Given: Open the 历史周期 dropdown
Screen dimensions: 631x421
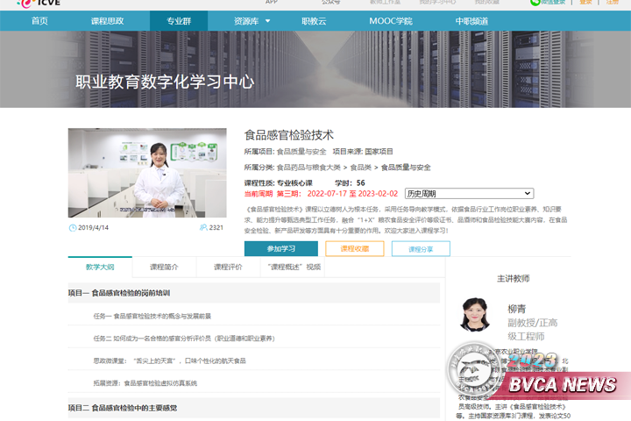Looking at the screenshot, I should coord(468,194).
